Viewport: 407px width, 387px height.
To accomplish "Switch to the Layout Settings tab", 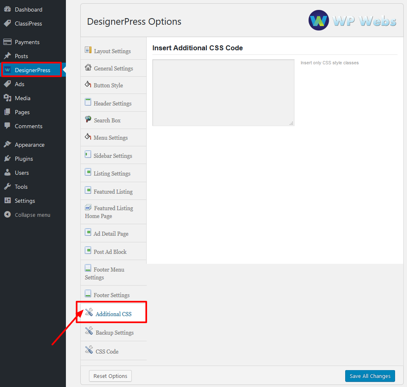I will coord(113,51).
